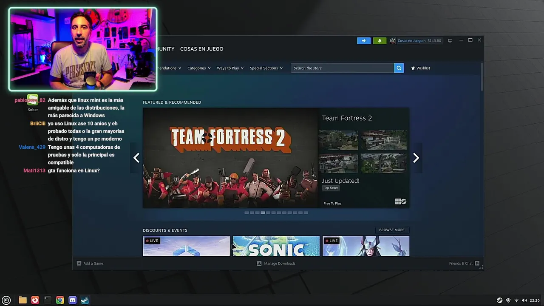The height and width of the screenshot is (306, 544).
Task: Open the bottom-right Team Fortress 2 screenshot thumbnail
Action: (383, 163)
